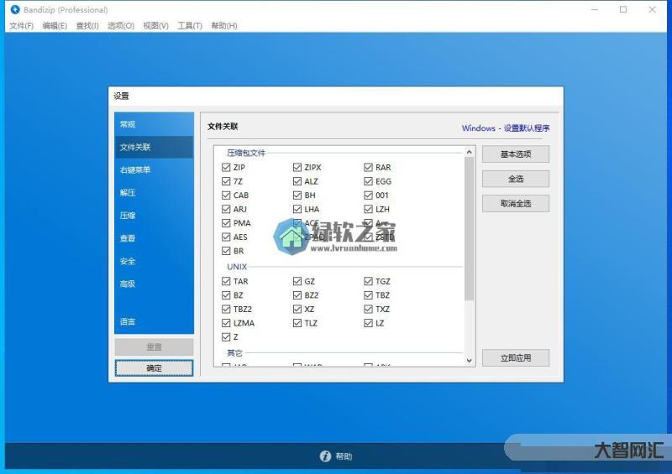Switch to the 右键菜单 settings tab

coord(135,170)
